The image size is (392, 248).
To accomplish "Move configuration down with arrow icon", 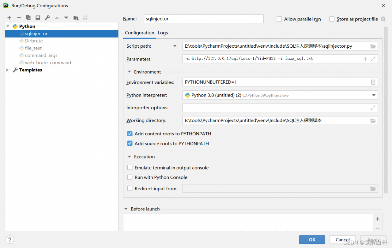I will click(66, 18).
